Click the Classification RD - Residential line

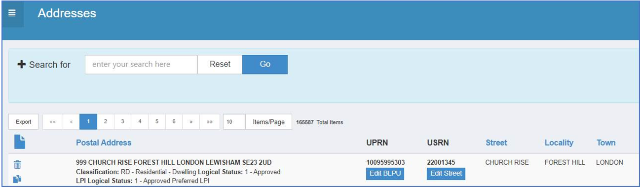pos(178,172)
